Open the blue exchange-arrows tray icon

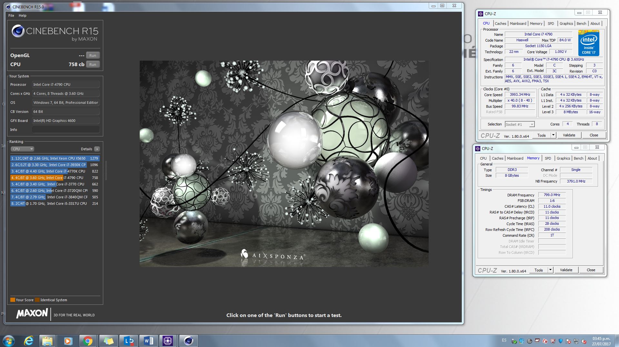[x=522, y=341]
